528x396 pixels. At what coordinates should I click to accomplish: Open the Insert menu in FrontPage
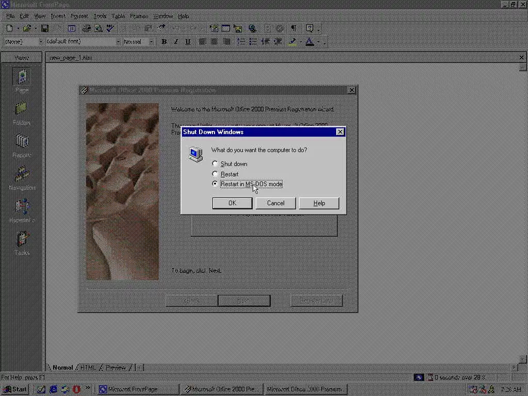pyautogui.click(x=58, y=16)
